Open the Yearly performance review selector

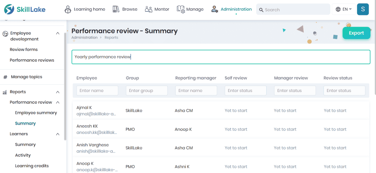pos(221,57)
